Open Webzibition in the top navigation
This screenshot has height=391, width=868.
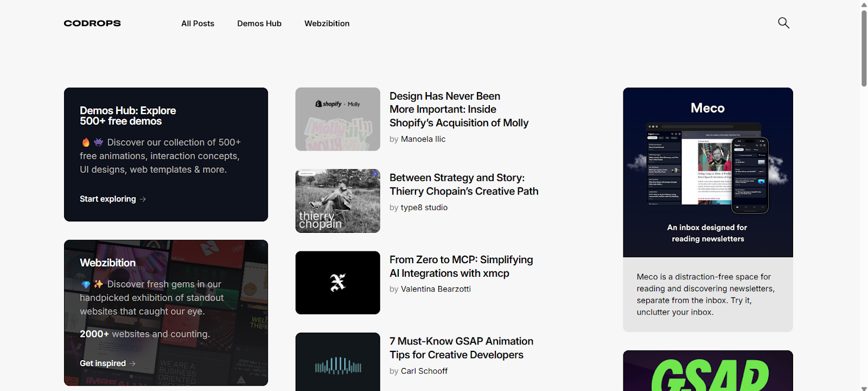327,23
